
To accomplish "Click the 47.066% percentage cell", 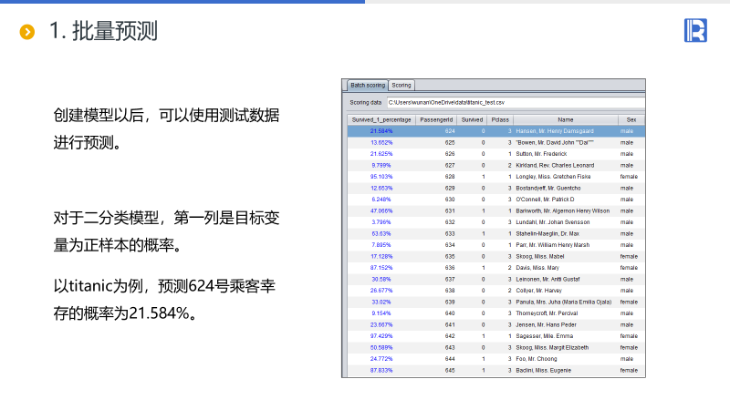I will click(381, 210).
